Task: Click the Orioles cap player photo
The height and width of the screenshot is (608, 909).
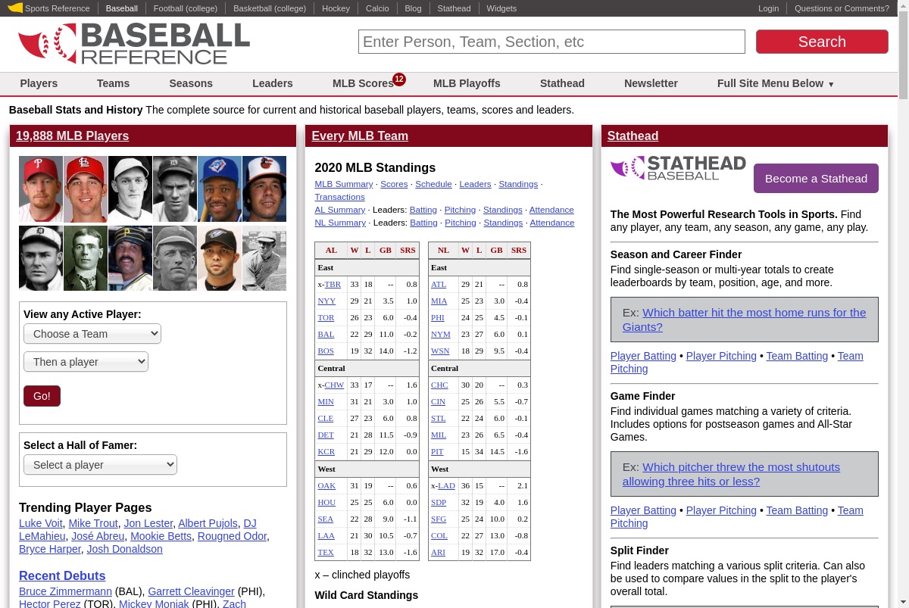Action: click(264, 189)
